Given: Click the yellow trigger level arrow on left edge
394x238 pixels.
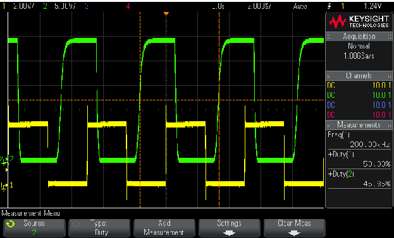Looking at the screenshot, I should 7,170.
